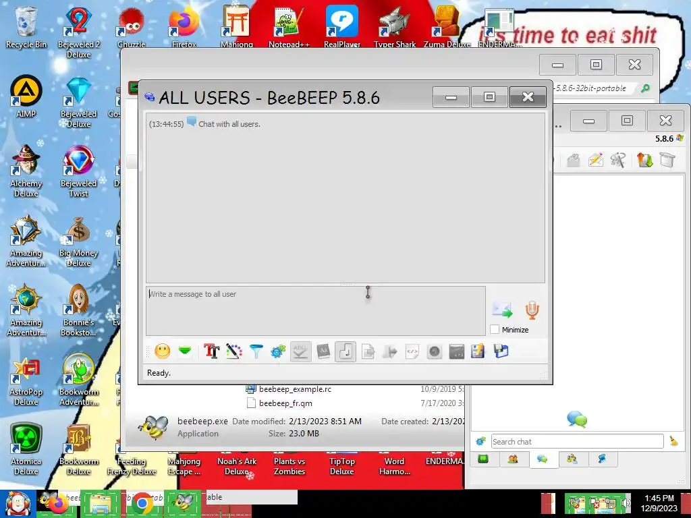The height and width of the screenshot is (518, 691).
Task: Switch to the groups bottom tab
Action: (x=572, y=459)
